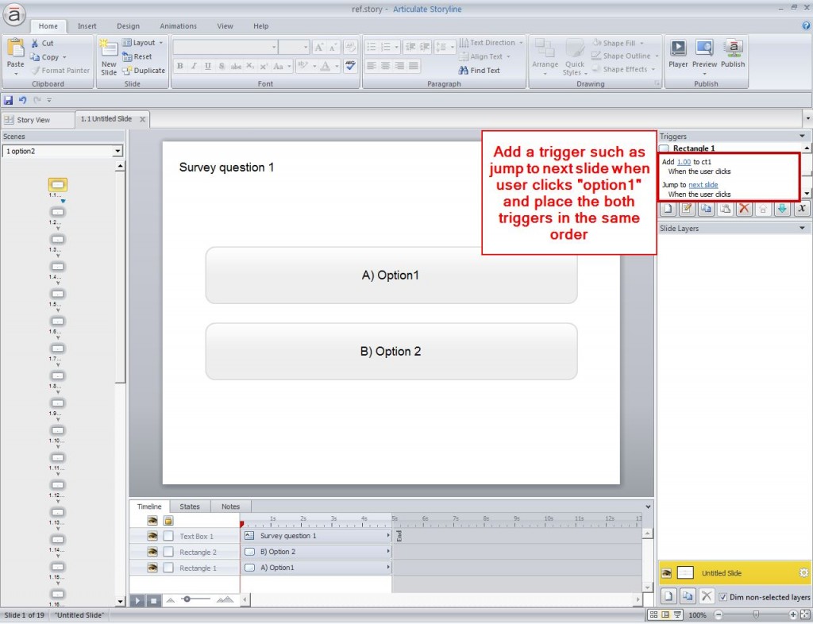
Task: Toggle show-all eye in timeline header
Action: point(152,520)
